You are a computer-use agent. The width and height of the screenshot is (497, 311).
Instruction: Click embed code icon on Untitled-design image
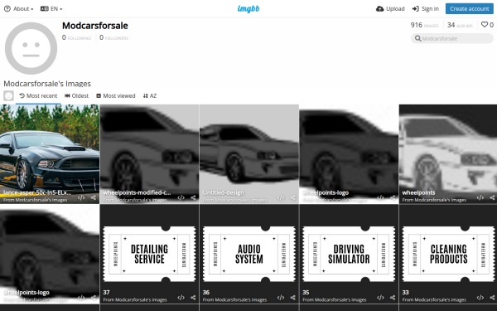click(x=281, y=197)
